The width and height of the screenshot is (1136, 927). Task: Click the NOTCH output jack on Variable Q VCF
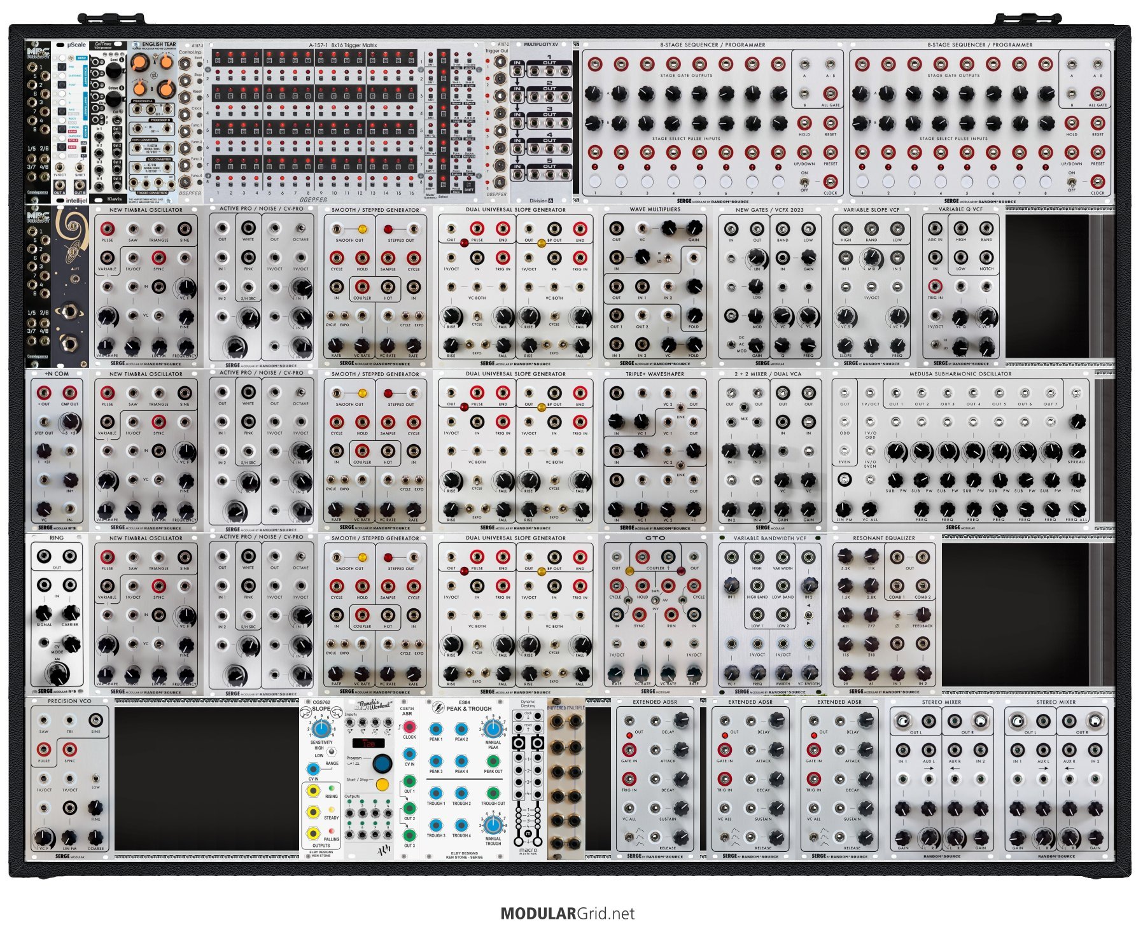point(986,257)
